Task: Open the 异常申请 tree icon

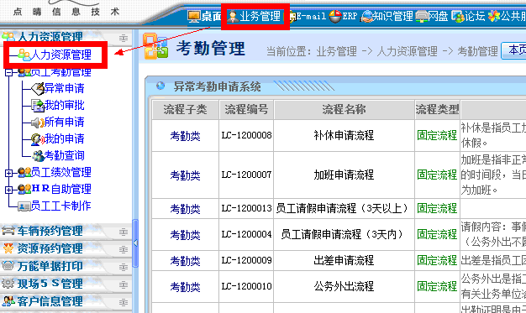Action: [38, 88]
